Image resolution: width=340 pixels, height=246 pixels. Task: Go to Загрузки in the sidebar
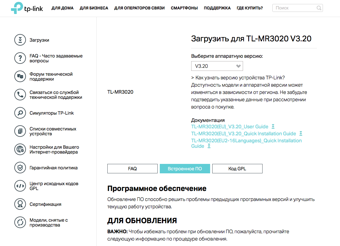click(x=39, y=40)
